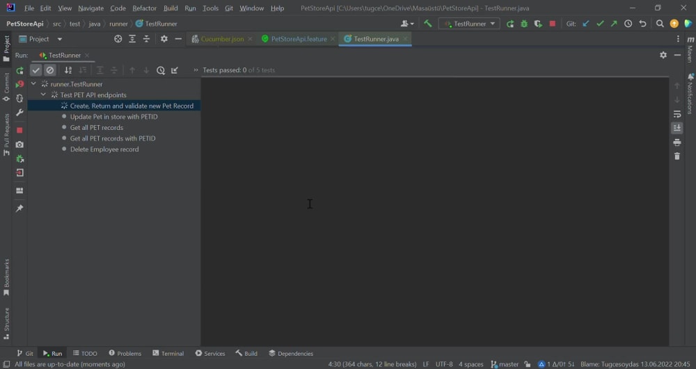Open the wrench settings icon in Run sidebar
This screenshot has height=369, width=696.
(x=19, y=113)
